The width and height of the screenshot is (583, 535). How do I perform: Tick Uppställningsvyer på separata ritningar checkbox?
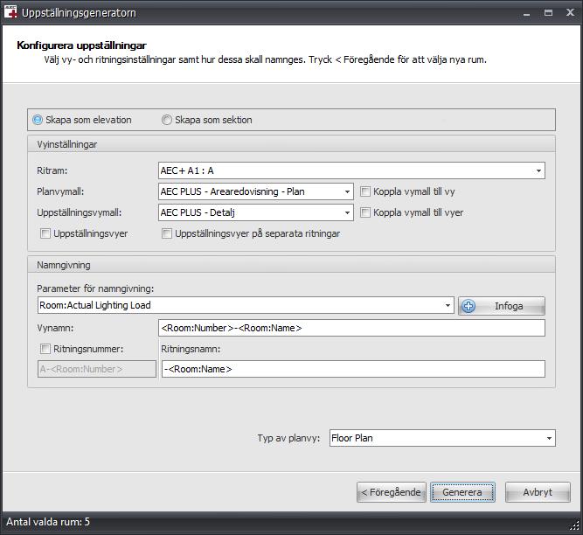tap(167, 233)
